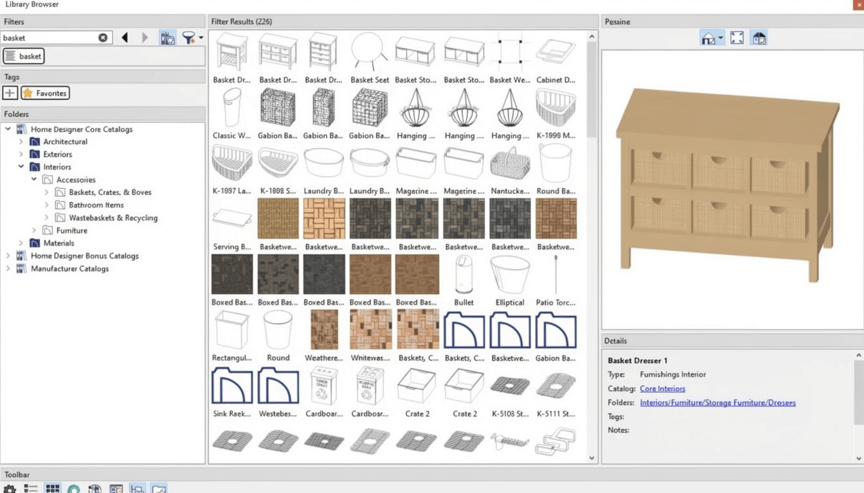Select Wastebaskets & Recycling folder
Screen dimensions: 864x493
tap(113, 218)
